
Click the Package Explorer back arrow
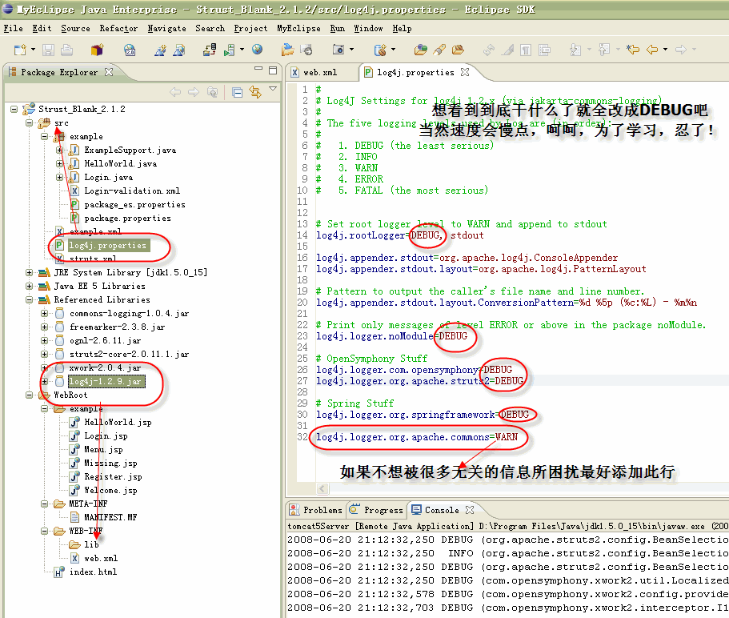pyautogui.click(x=175, y=93)
